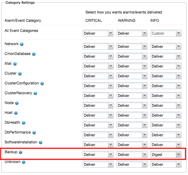Open the Backup INFO Digest dropdown
This screenshot has height=175, width=188.
pos(166,154)
